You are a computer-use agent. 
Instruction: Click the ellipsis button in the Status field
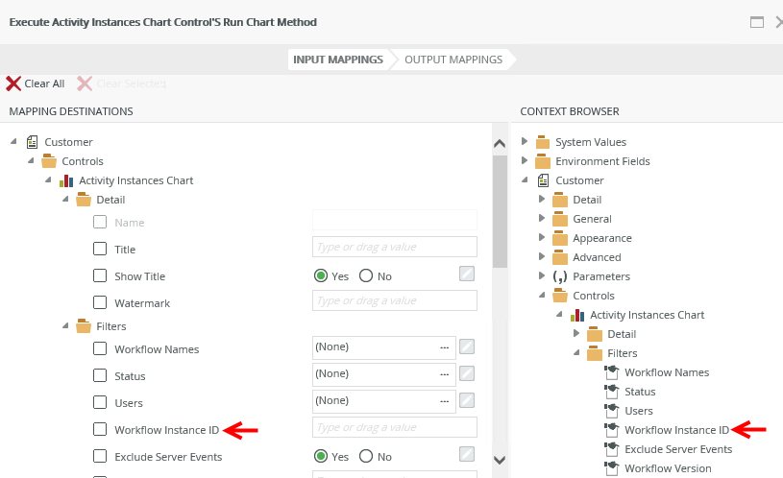[x=444, y=373]
